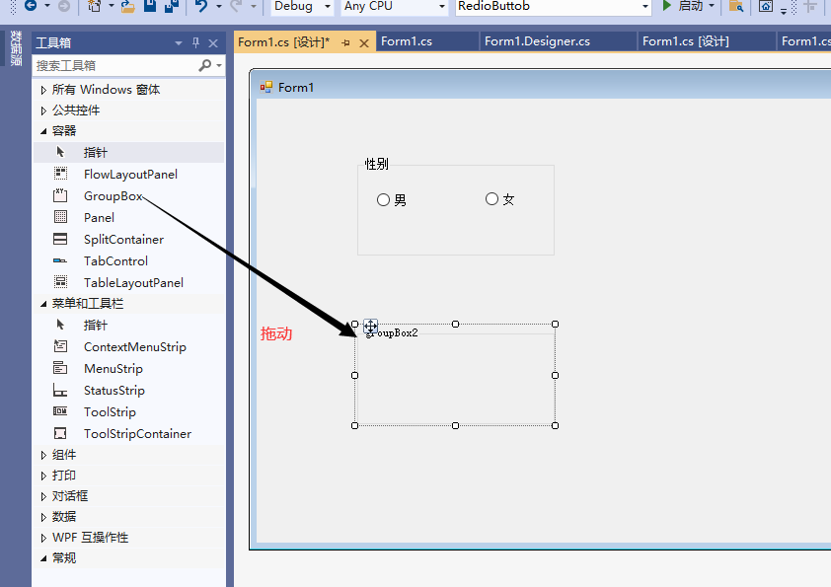Click the New Project toolbar icon
The width and height of the screenshot is (831, 587).
(95, 6)
